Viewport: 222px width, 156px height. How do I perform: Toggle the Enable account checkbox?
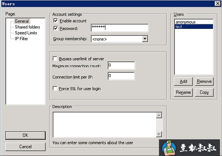pyautogui.click(x=56, y=21)
